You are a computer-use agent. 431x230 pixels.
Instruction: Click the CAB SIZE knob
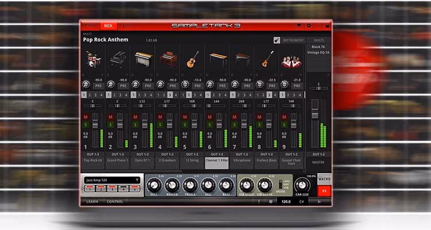point(302,185)
